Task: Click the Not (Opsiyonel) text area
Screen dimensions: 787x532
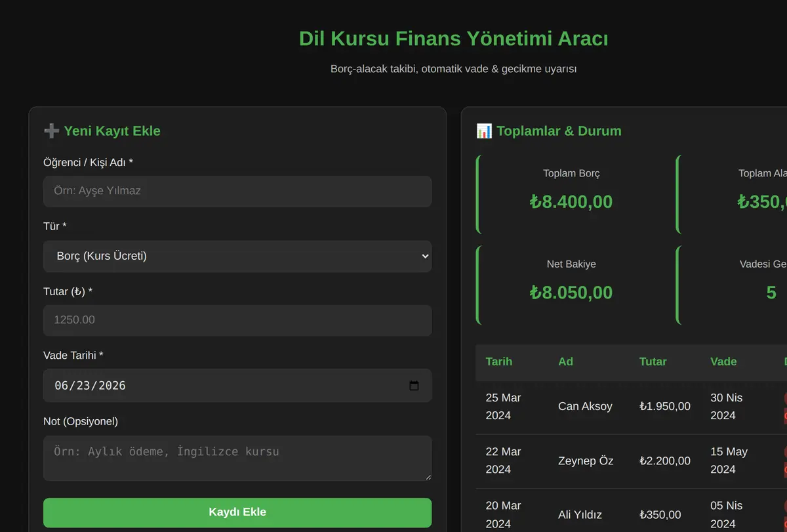Action: click(x=237, y=458)
